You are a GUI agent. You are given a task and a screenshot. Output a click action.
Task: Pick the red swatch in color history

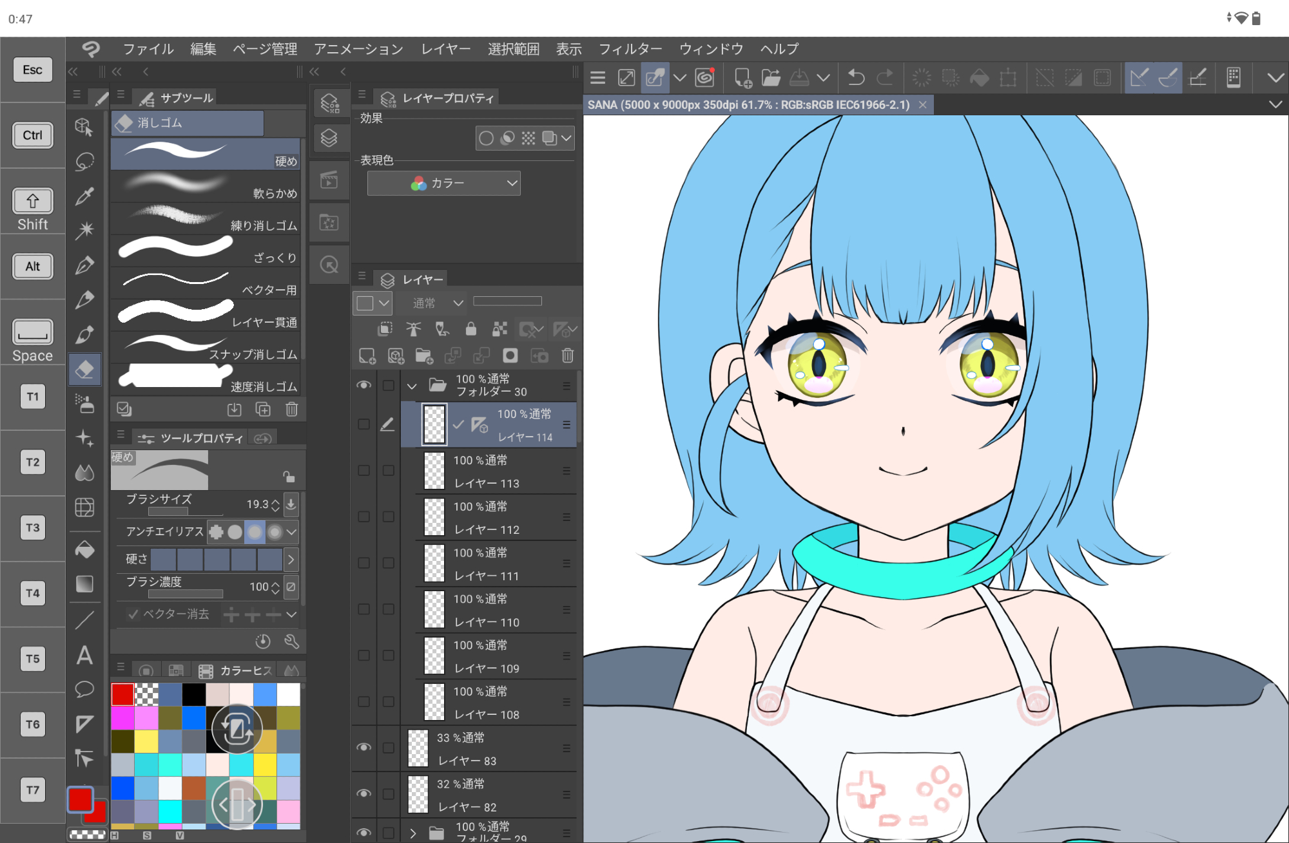122,694
